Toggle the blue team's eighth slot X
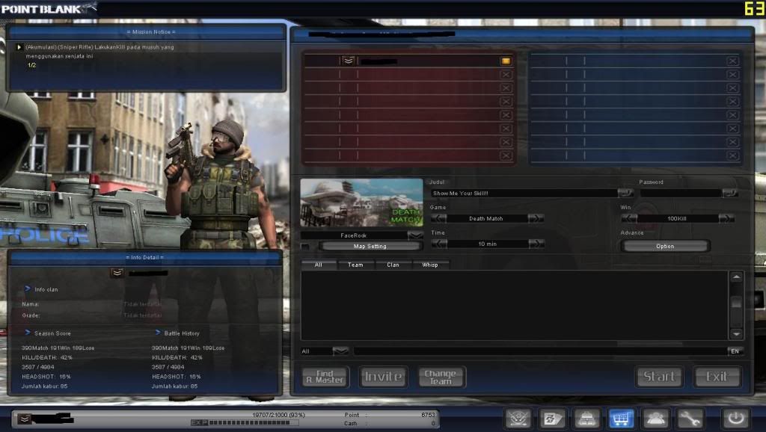This screenshot has width=766, height=432. [732, 155]
